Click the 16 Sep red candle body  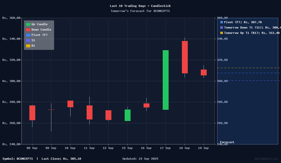(146, 105)
